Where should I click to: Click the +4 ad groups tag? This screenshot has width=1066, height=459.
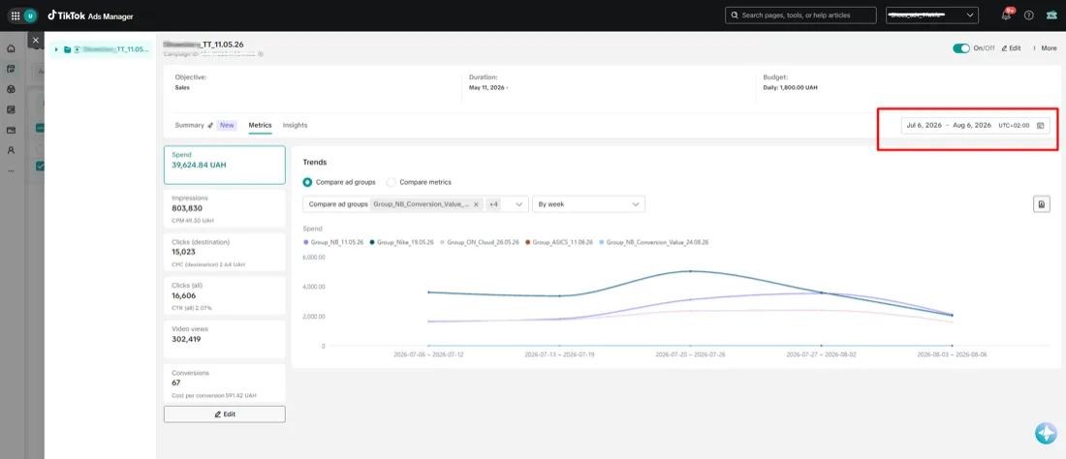click(494, 204)
